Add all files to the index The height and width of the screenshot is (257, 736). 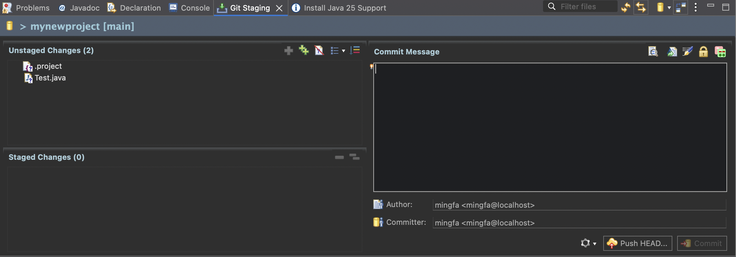[304, 50]
